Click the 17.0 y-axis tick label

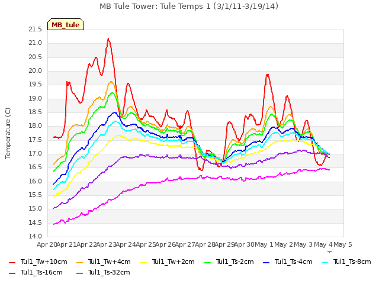36,154
